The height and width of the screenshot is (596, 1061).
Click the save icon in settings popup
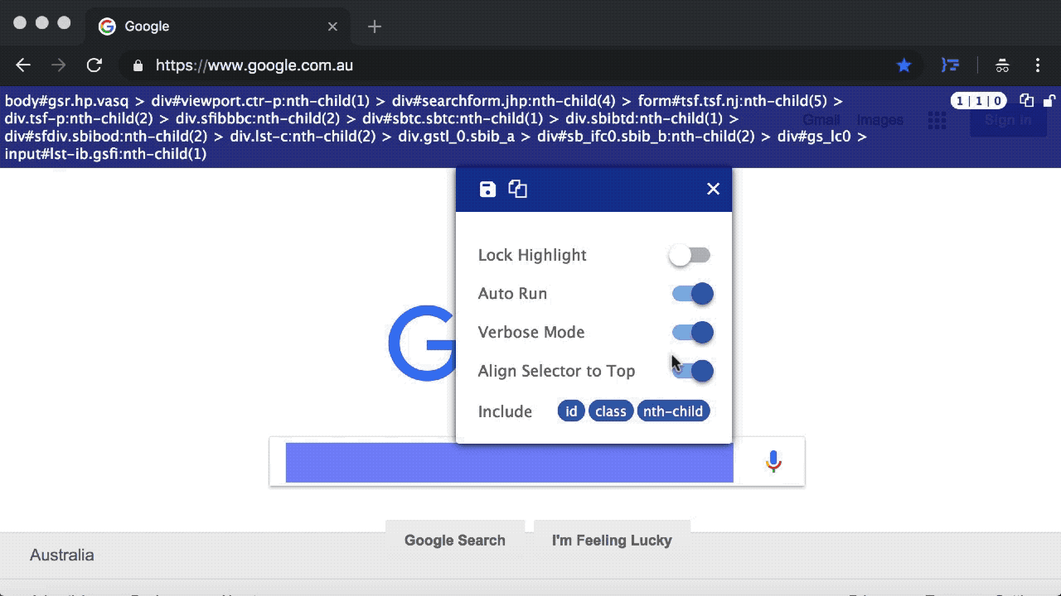(487, 190)
